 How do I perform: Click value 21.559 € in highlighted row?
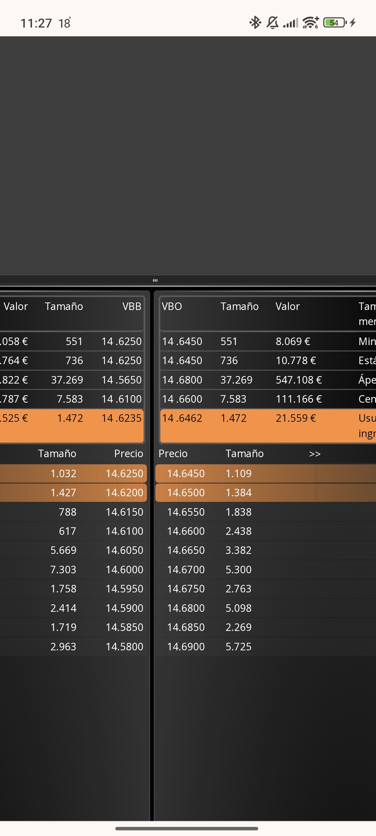coord(296,418)
